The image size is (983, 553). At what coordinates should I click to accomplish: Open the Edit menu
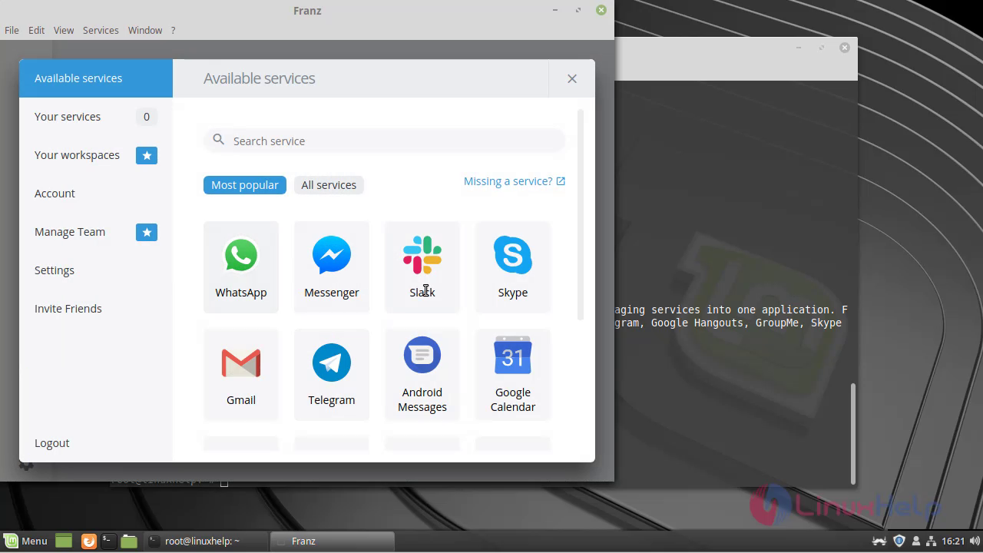tap(37, 30)
